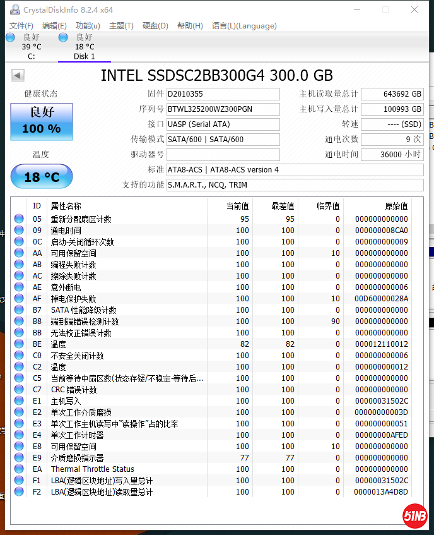Click the firmware field D2010355
This screenshot has height=535, width=434.
pos(223,94)
